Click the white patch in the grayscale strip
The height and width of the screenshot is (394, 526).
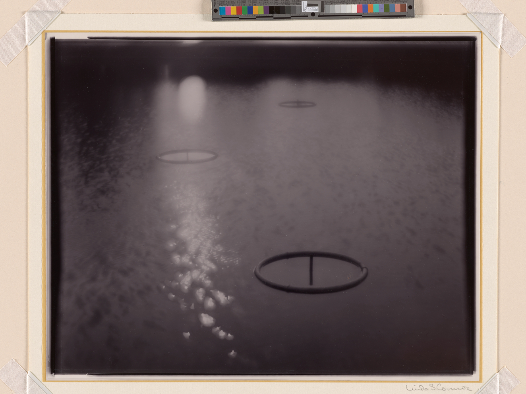[354, 9]
